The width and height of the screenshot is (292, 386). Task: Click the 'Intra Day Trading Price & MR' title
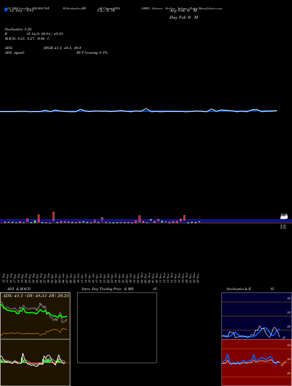coord(108,289)
